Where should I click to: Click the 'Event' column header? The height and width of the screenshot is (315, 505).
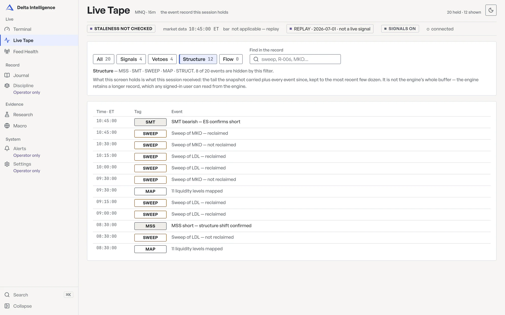(x=177, y=112)
